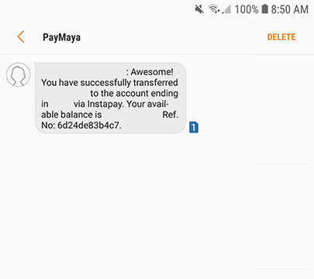Tap the battery icon in status bar

264,9
